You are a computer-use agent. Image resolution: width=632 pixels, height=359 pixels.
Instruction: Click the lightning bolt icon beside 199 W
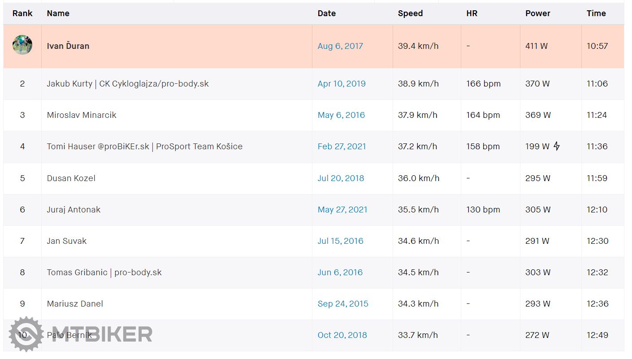(x=556, y=146)
